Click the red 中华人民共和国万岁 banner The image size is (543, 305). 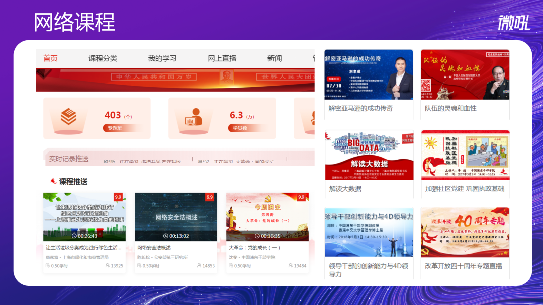pyautogui.click(x=175, y=80)
